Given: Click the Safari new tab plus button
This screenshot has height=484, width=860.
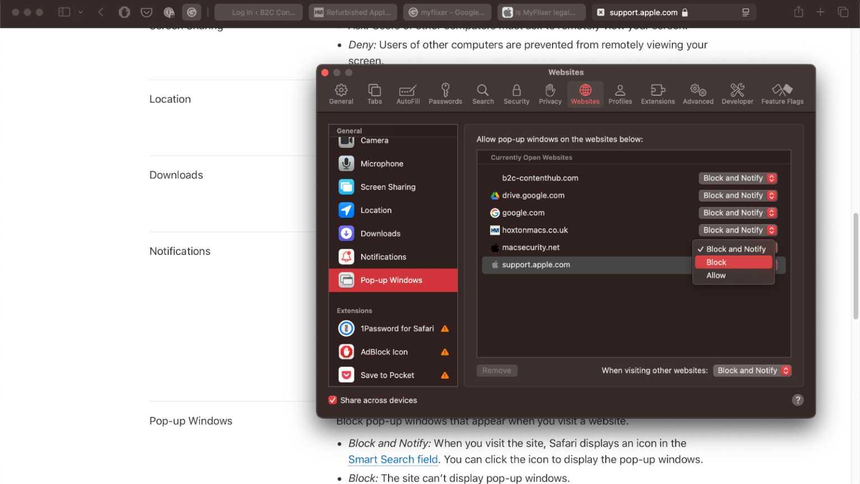Looking at the screenshot, I should coord(820,12).
